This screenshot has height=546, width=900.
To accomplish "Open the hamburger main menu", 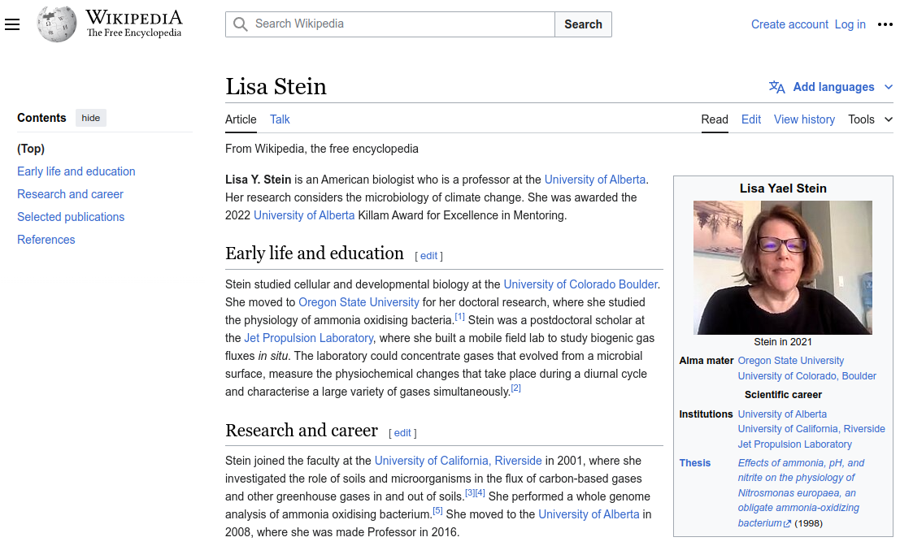I will pos(12,24).
